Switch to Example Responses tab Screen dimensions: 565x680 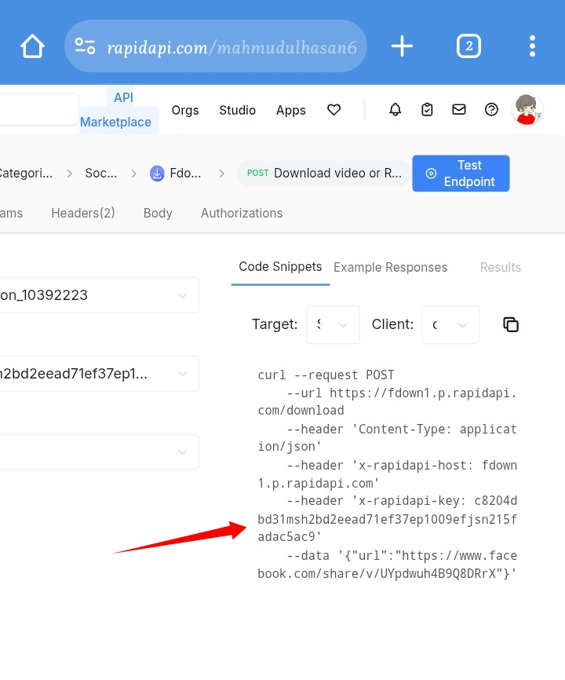(x=390, y=268)
